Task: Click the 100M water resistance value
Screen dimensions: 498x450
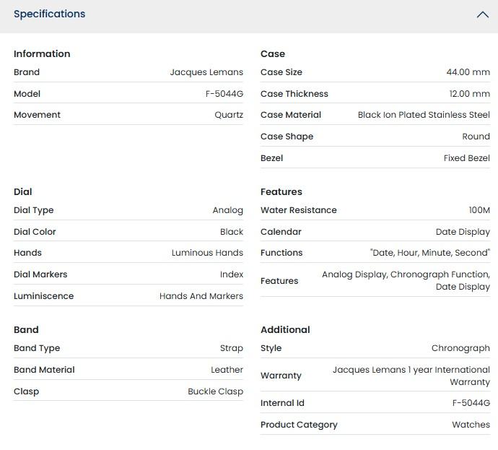Action: click(x=479, y=210)
